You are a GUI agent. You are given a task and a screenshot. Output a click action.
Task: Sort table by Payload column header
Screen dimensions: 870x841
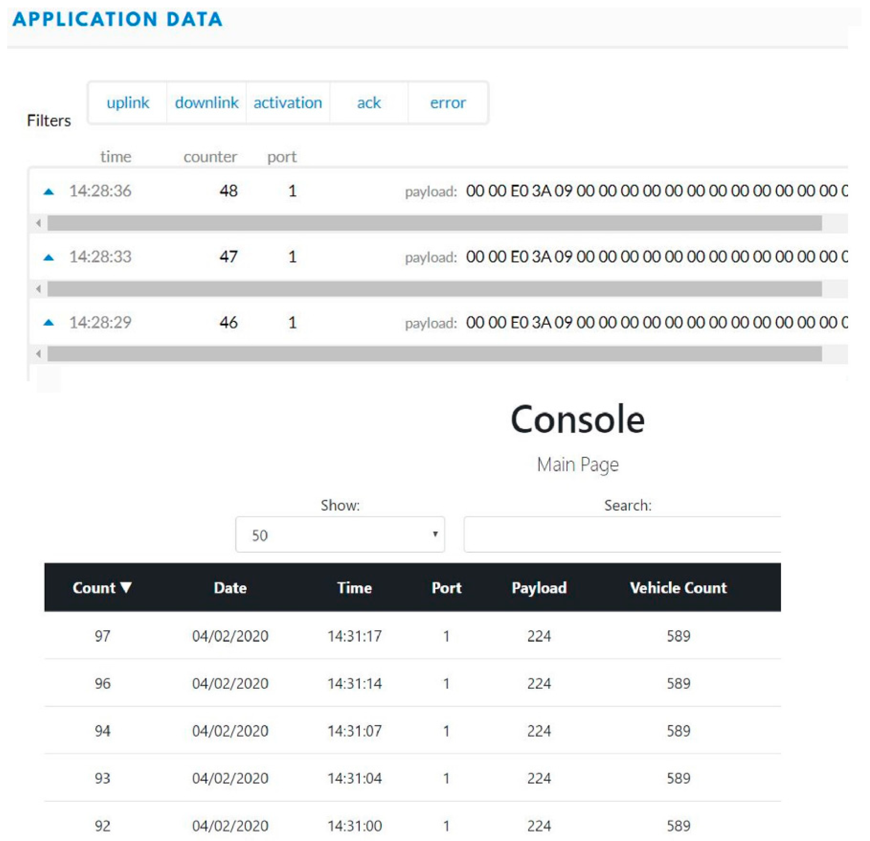pyautogui.click(x=539, y=588)
